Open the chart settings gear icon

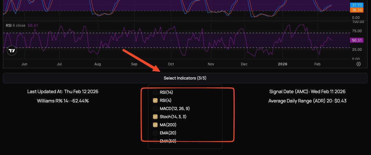pos(358,64)
